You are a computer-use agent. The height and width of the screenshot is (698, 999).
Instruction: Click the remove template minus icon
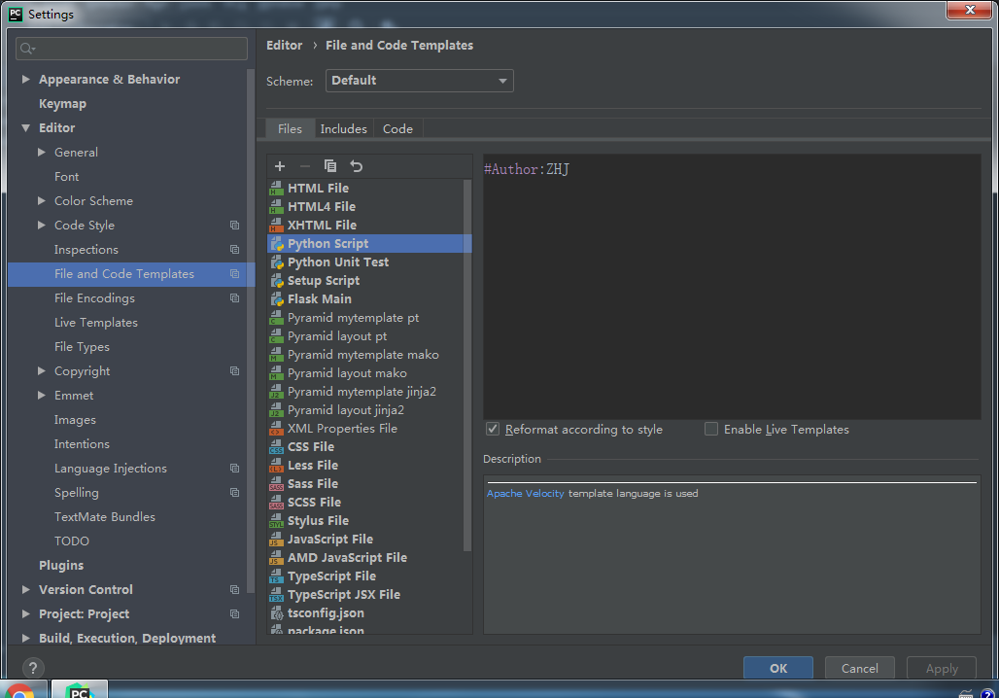coord(304,166)
